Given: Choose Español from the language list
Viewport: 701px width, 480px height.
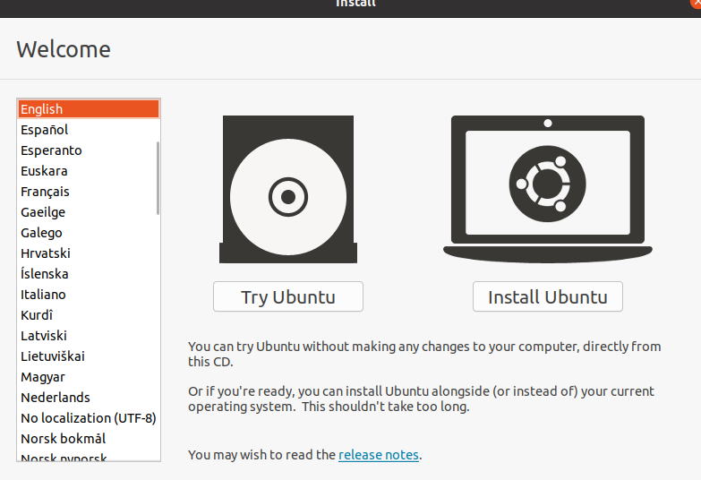Looking at the screenshot, I should pyautogui.click(x=45, y=130).
